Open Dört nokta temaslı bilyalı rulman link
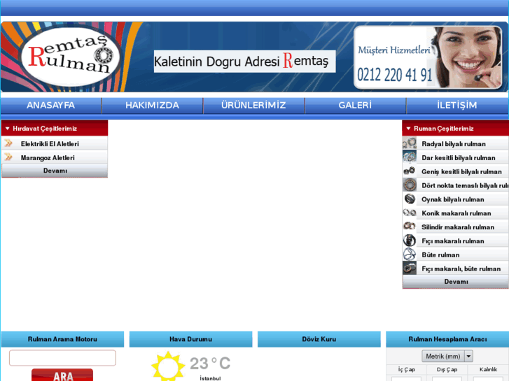This screenshot has width=509, height=381. click(x=465, y=185)
